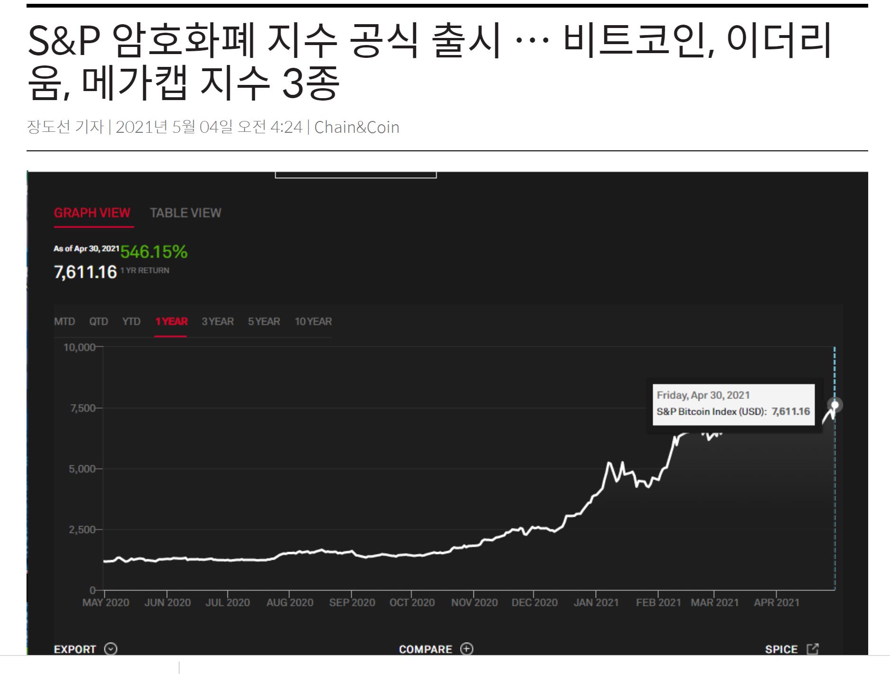The width and height of the screenshot is (890, 674).
Task: Select the 1 YEAR time range
Action: pyautogui.click(x=171, y=322)
